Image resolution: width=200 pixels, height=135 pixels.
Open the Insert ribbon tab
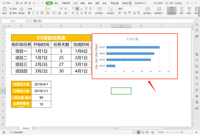click(x=57, y=3)
